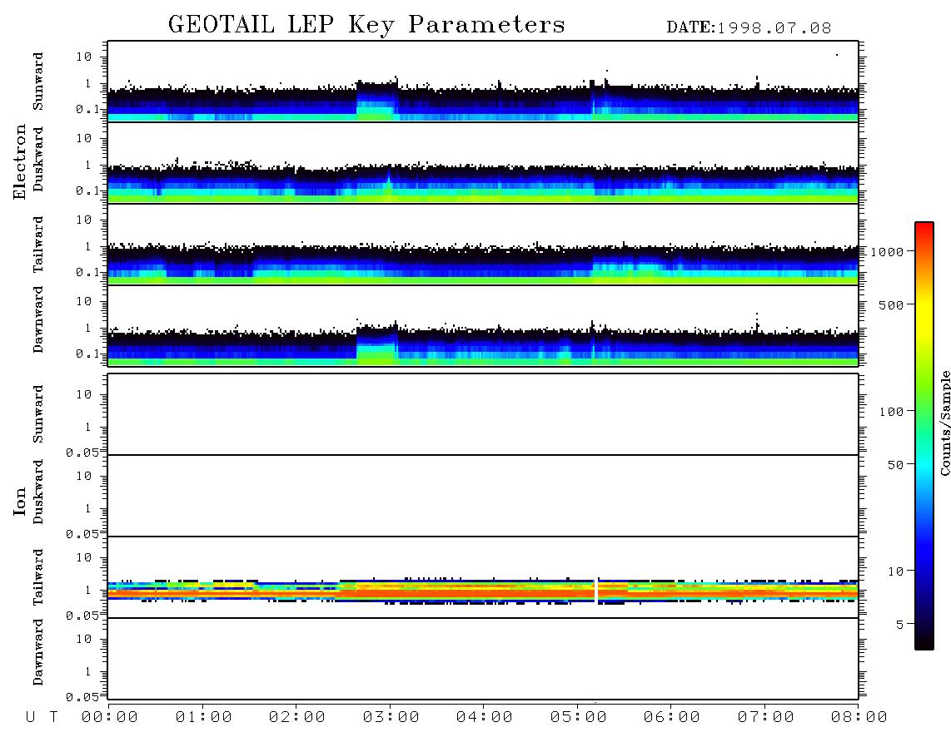Click the "05:00" time tick label

[579, 717]
